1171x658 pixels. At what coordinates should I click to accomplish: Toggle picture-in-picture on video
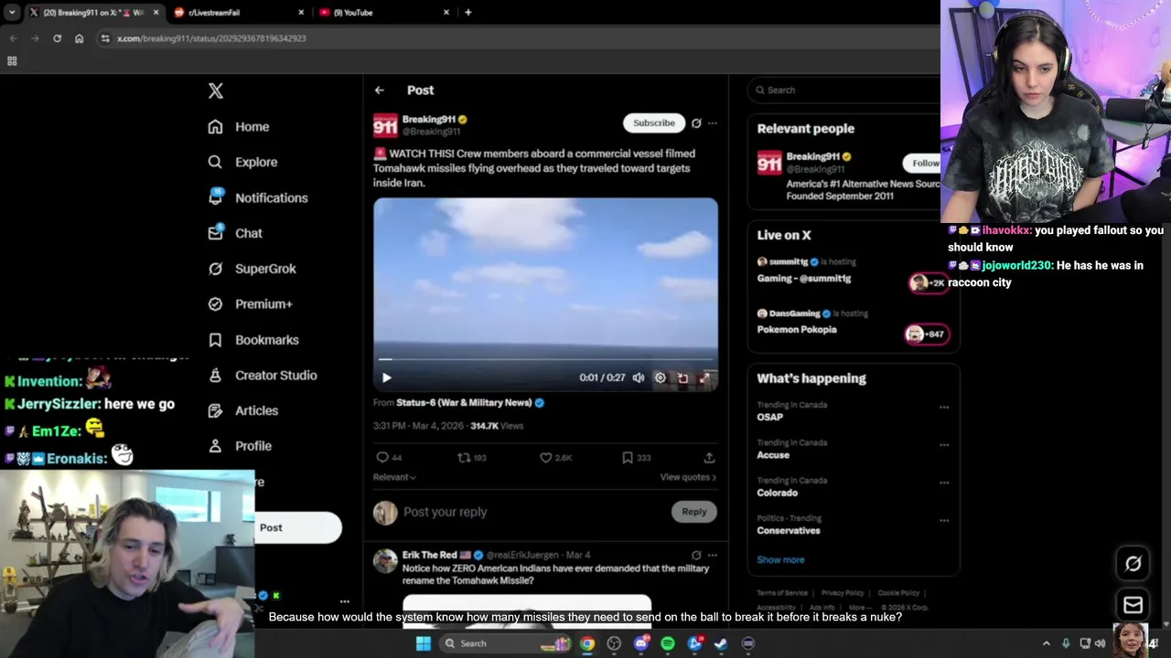coord(682,377)
